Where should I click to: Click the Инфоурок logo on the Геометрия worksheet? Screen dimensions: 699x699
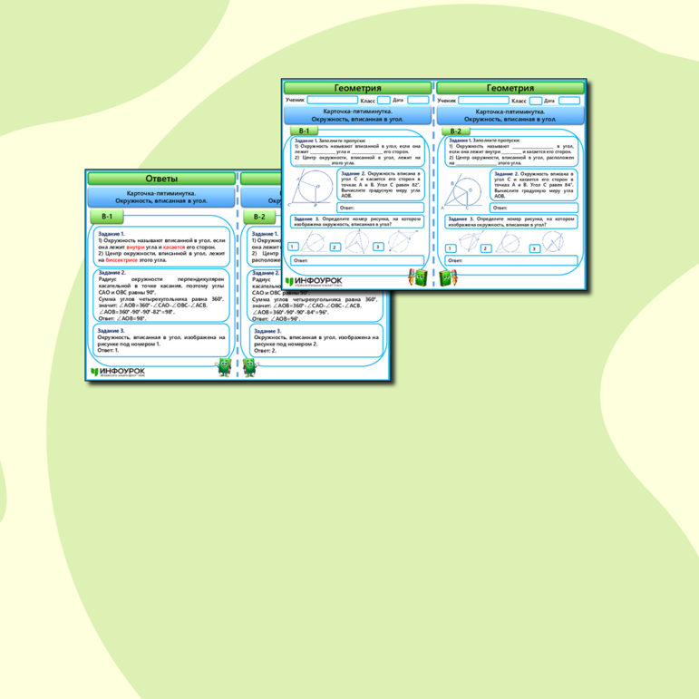pyautogui.click(x=314, y=281)
